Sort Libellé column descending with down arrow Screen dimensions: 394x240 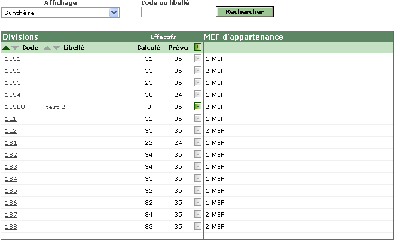tap(56, 48)
